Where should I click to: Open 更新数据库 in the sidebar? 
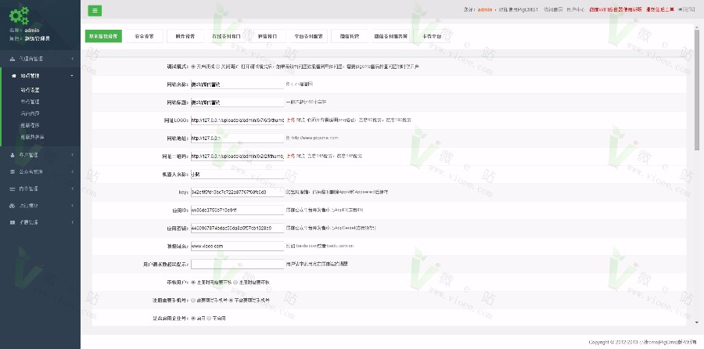pos(32,137)
